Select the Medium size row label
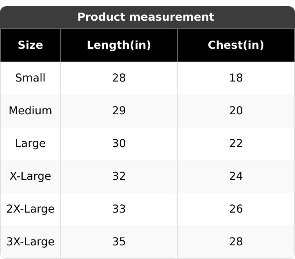 (30, 111)
